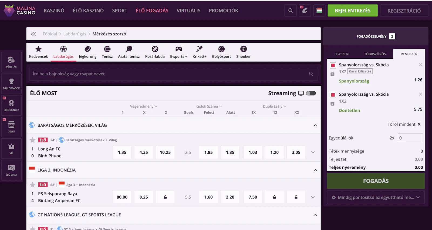
Task: Collapse Barátságos Mérkőzések, Világ section
Action: click(315, 125)
